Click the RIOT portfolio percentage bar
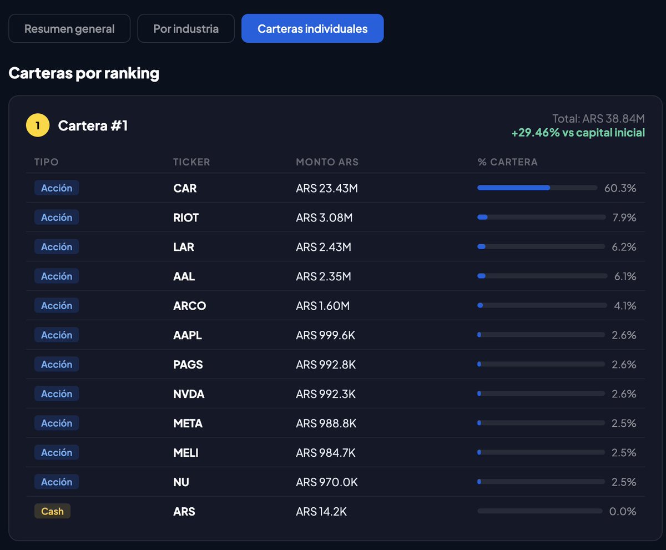666x550 pixels. pos(541,218)
